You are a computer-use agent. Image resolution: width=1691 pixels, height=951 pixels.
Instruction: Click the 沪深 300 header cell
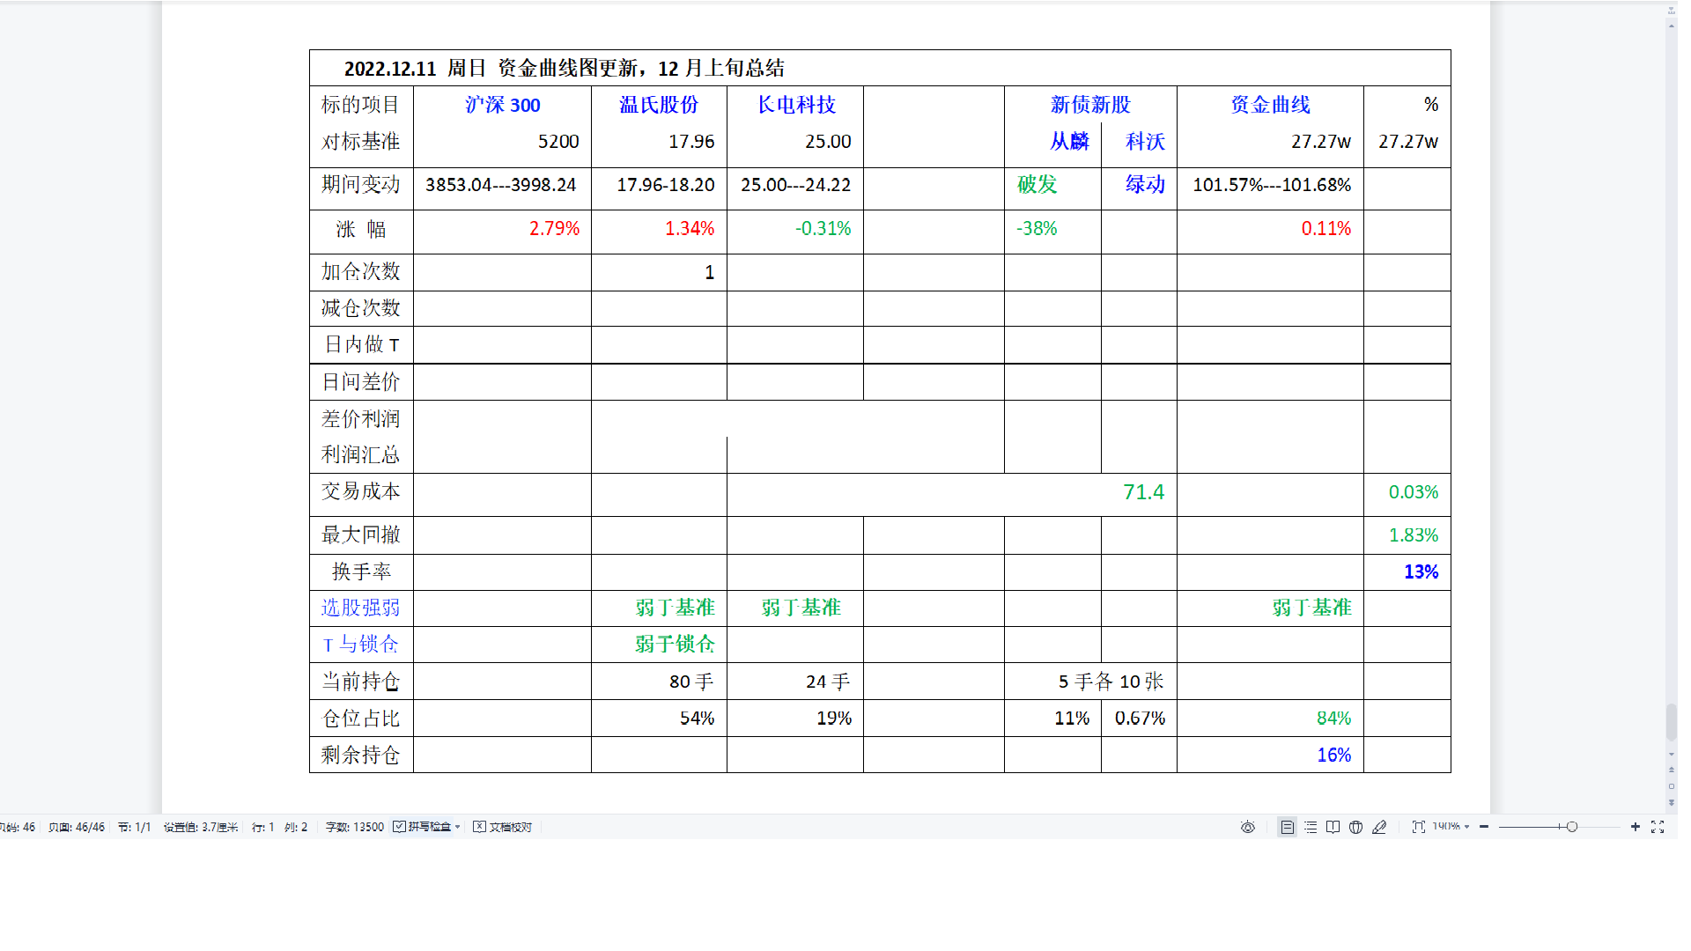(x=503, y=105)
